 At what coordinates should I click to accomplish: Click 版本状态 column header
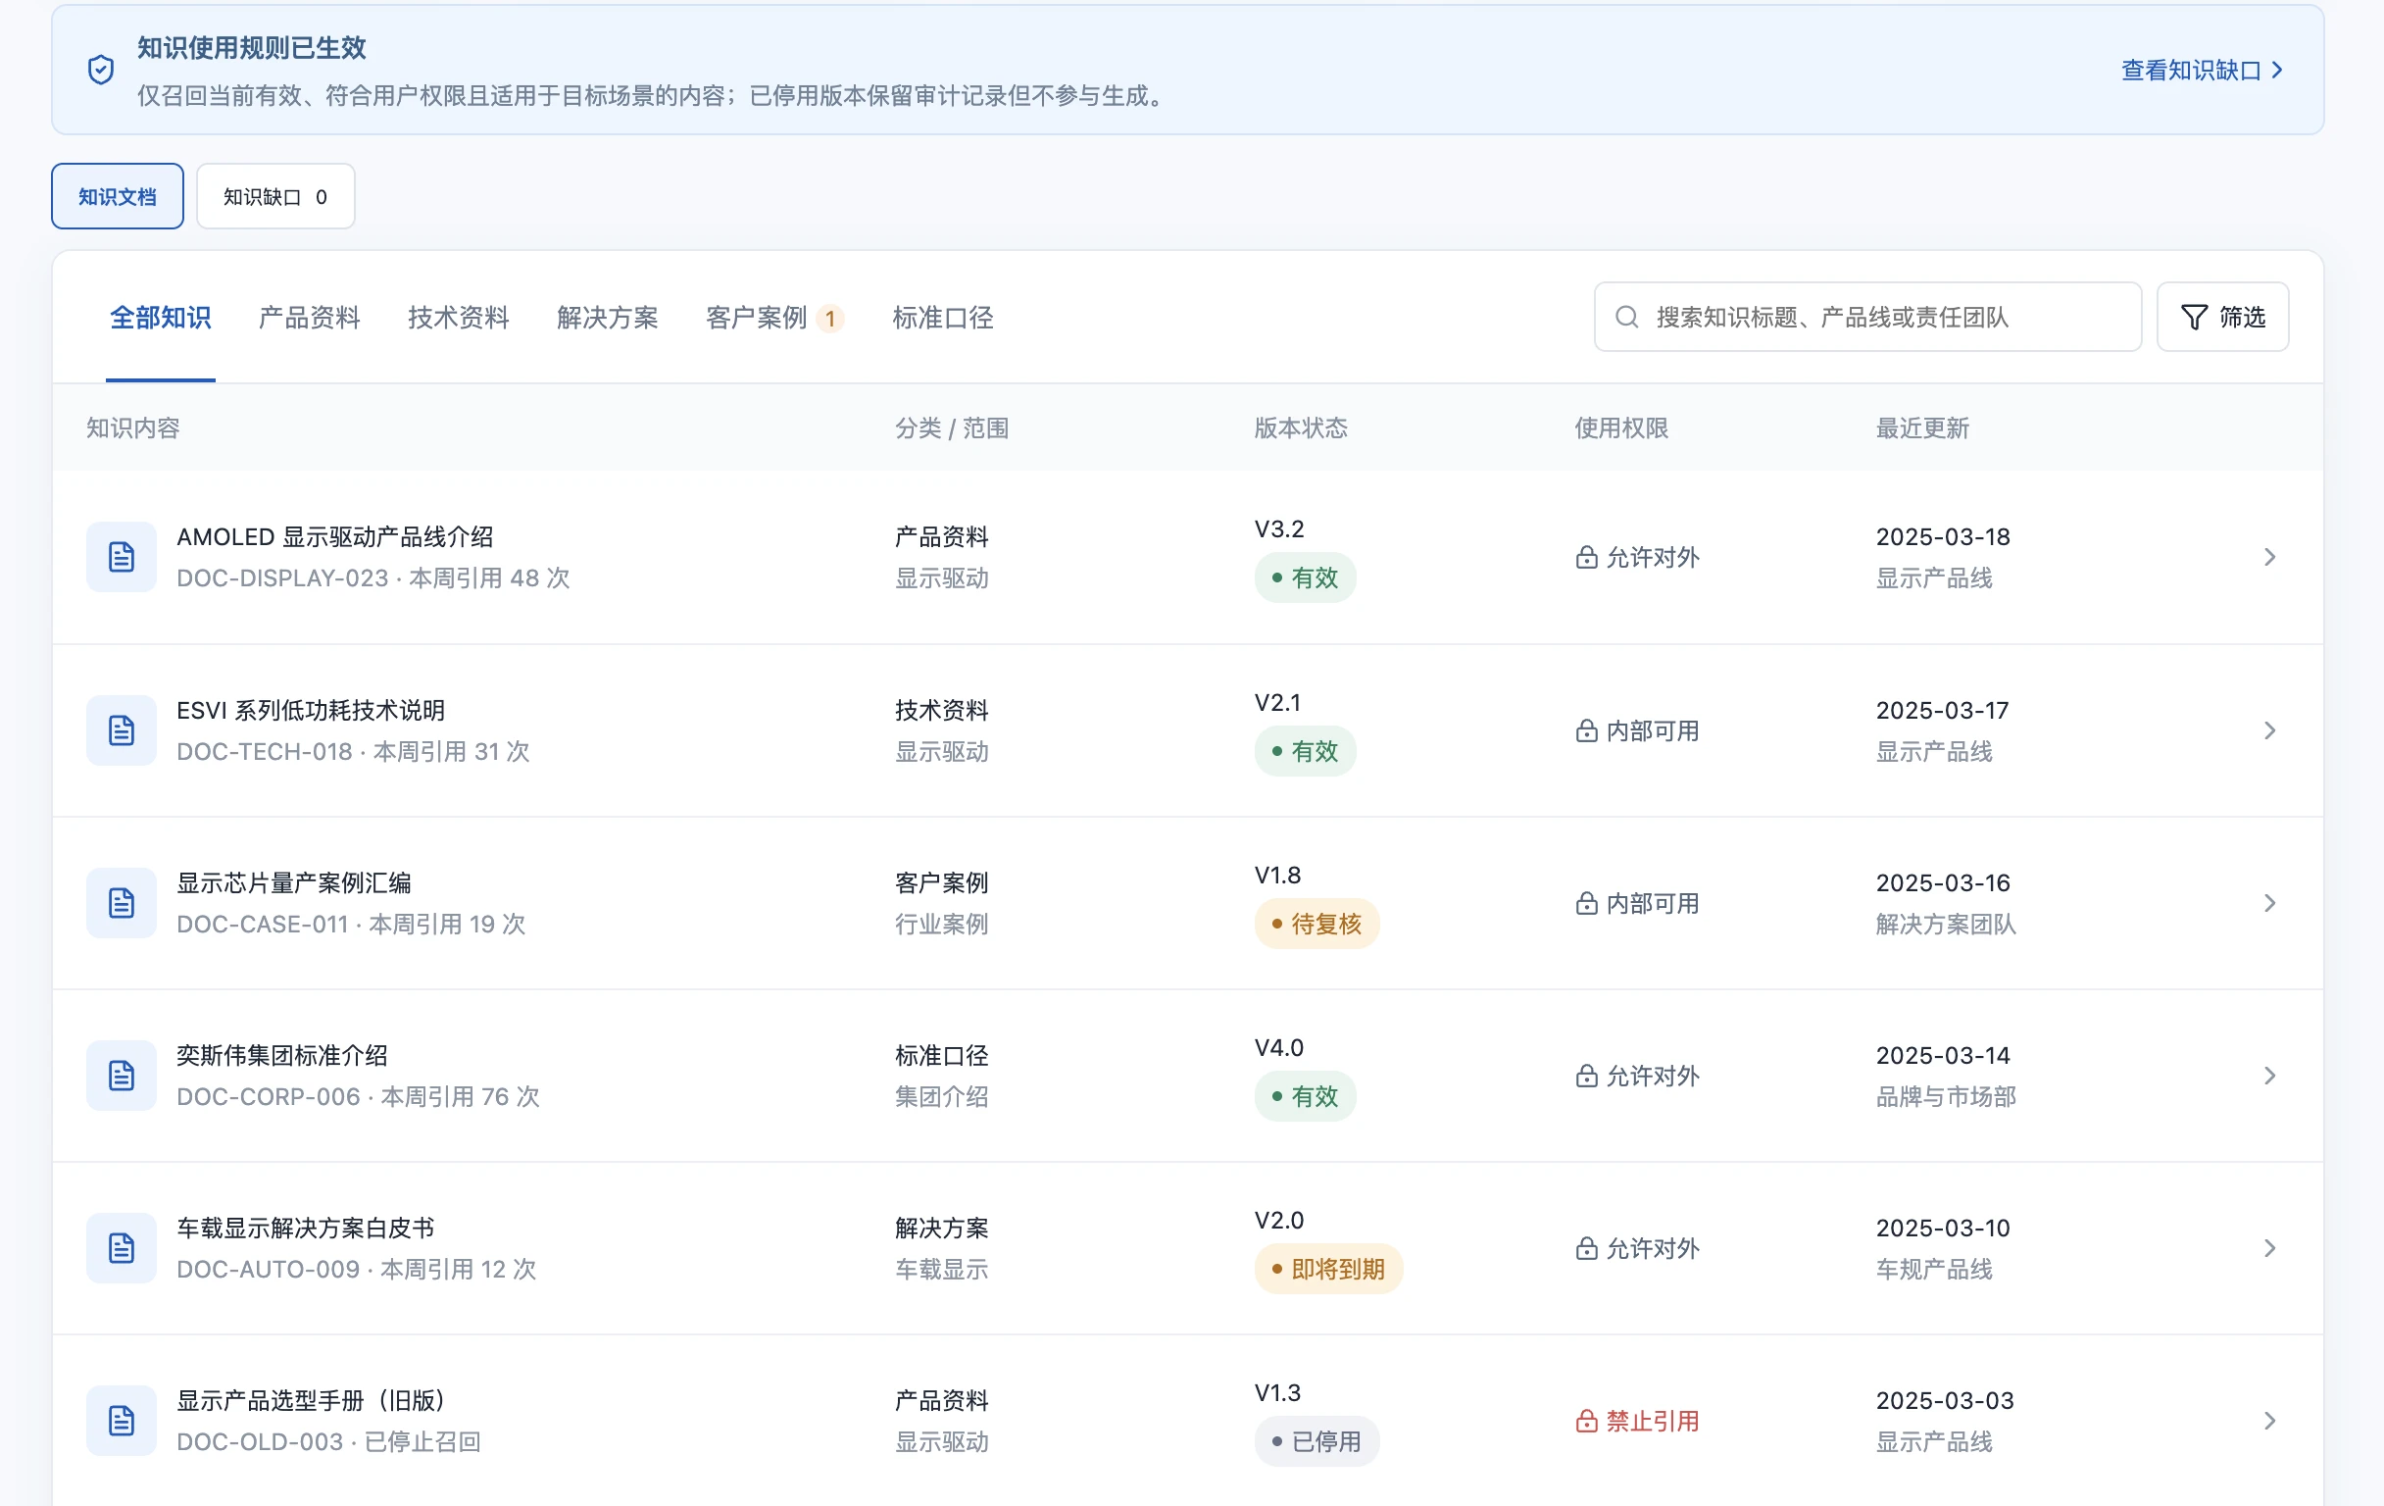coord(1301,427)
